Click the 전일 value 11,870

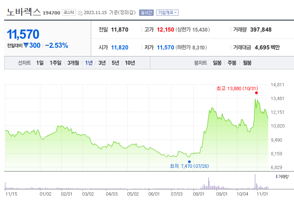[x=120, y=29]
